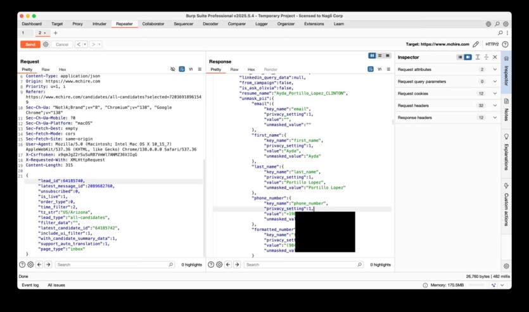Screen dimensions: 529x312
Task: Open back history dropdown arrow
Action: [85, 44]
